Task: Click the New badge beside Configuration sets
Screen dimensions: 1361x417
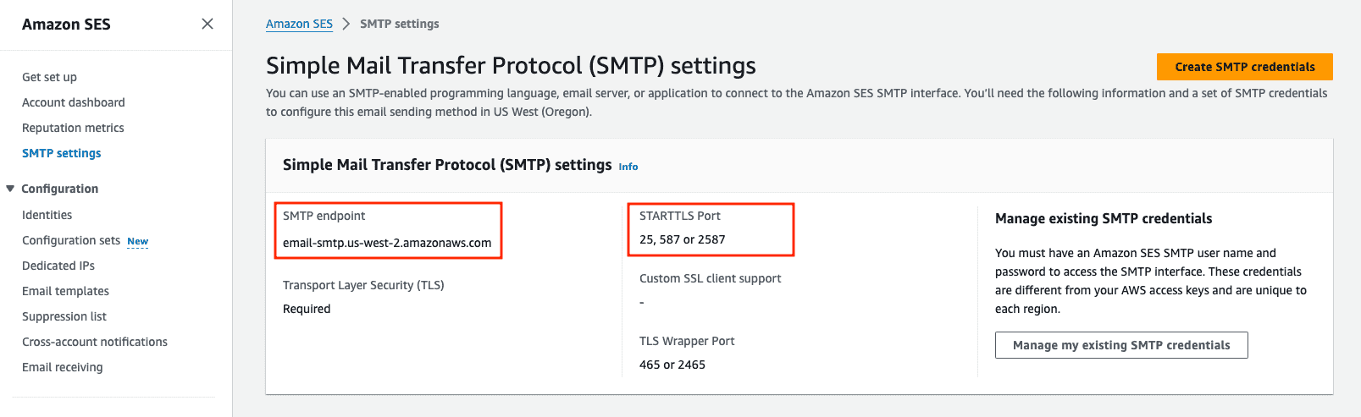Action: (x=138, y=241)
